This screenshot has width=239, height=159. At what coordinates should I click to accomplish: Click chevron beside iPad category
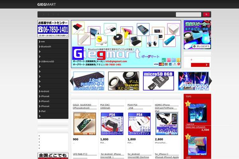pos(39,111)
